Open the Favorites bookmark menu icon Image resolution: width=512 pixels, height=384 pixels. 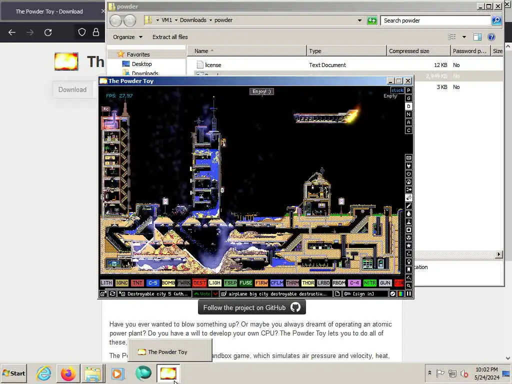pos(408,269)
